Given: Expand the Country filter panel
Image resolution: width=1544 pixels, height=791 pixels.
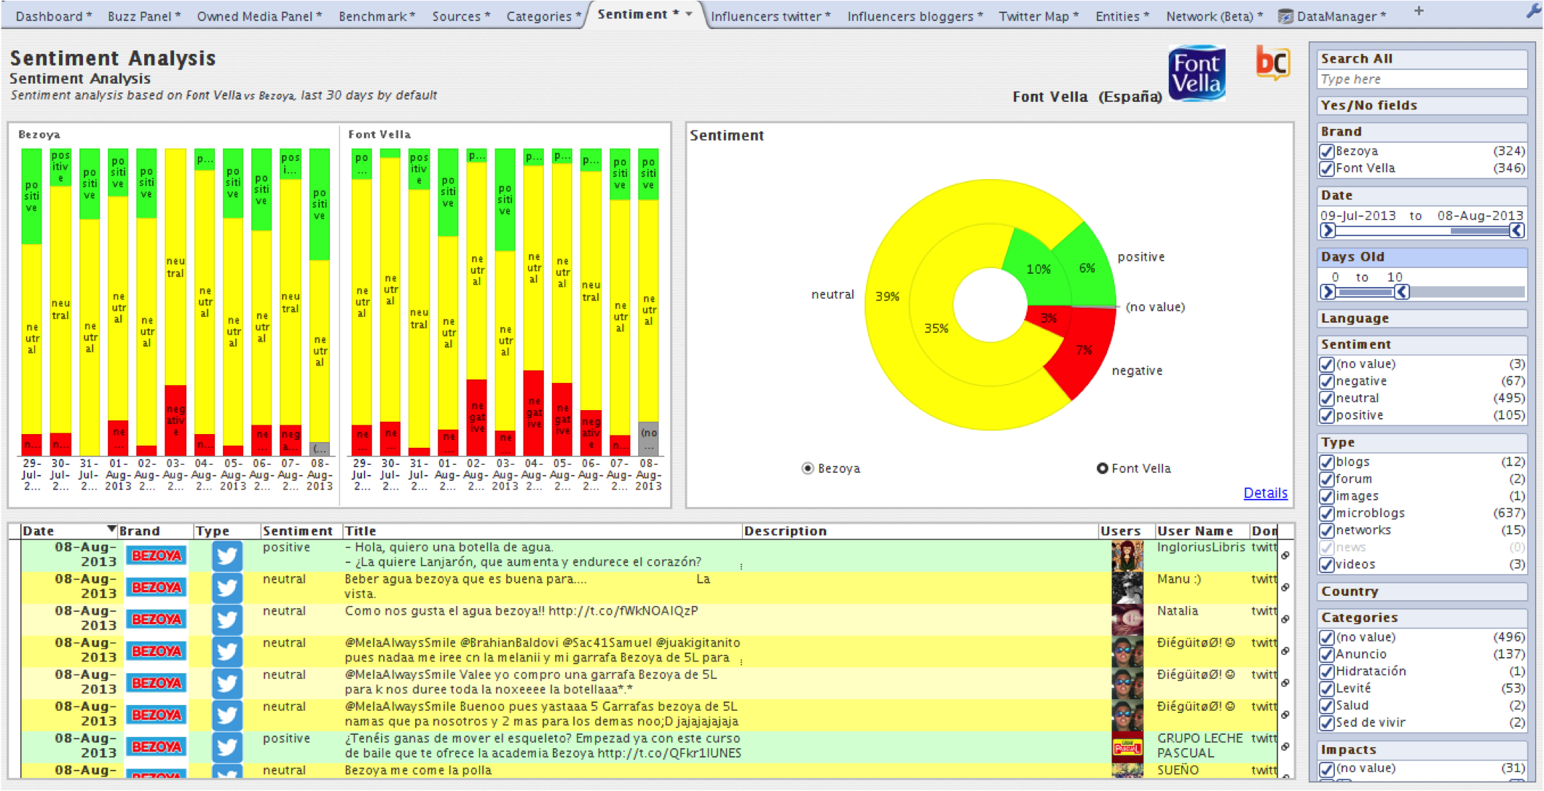Looking at the screenshot, I should [1422, 591].
